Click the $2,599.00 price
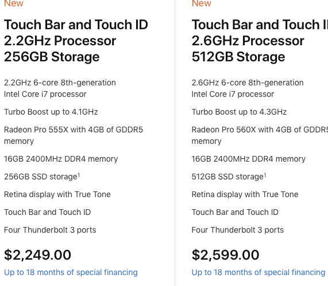This screenshot has height=286, width=328. pos(226,255)
